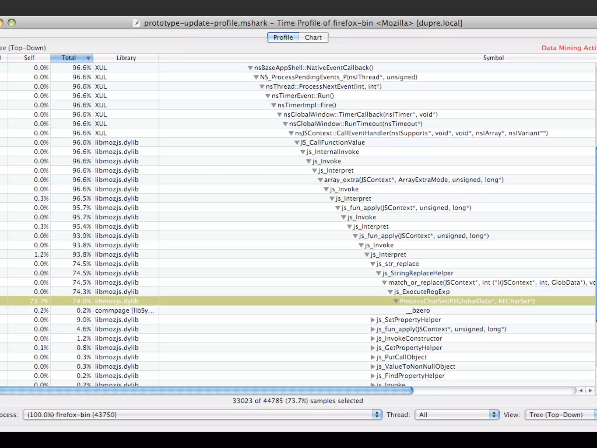Viewport: 597px width, 448px height.
Task: Click the Total column sort arrow
Action: point(88,58)
